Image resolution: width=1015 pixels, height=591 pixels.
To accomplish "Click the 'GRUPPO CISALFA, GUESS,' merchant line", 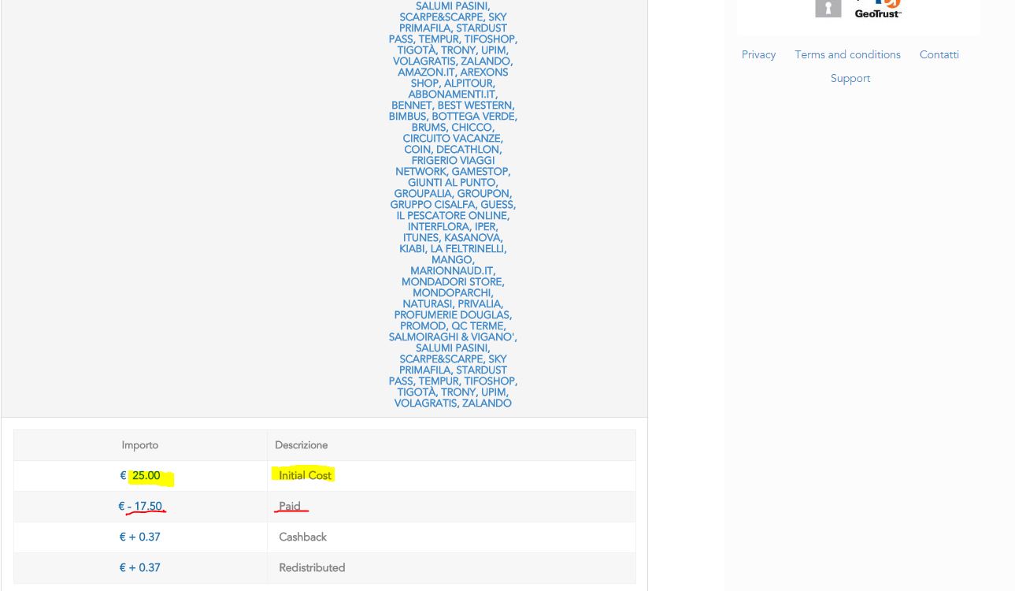I will coord(453,205).
